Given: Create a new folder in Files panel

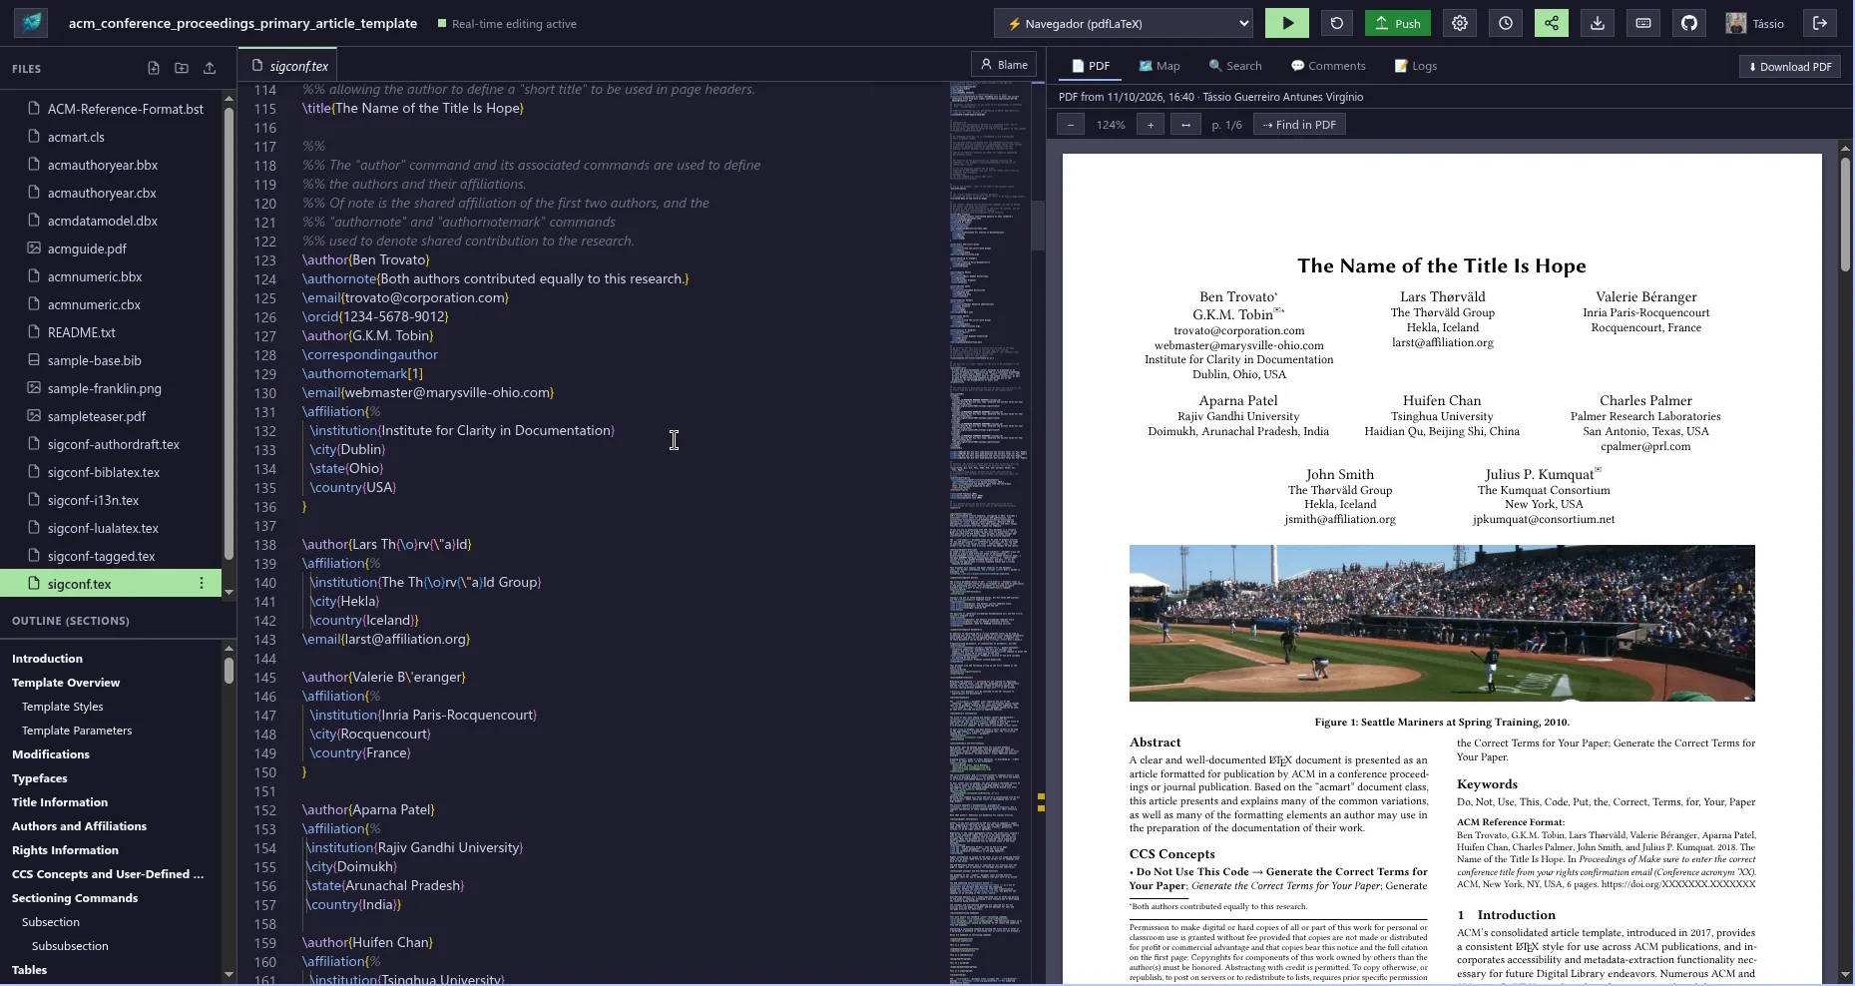Looking at the screenshot, I should click(x=182, y=68).
